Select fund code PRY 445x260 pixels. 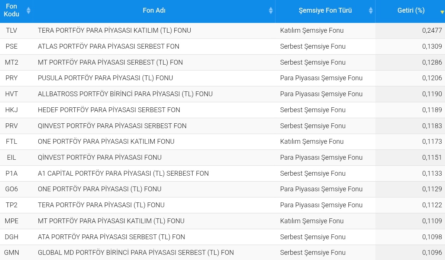click(12, 78)
